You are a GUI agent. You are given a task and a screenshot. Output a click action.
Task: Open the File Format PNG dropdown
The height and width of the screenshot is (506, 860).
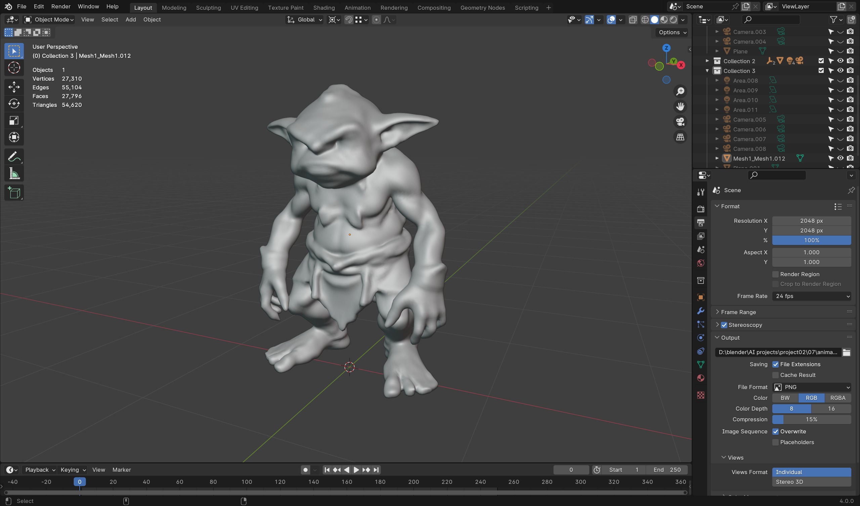click(812, 387)
